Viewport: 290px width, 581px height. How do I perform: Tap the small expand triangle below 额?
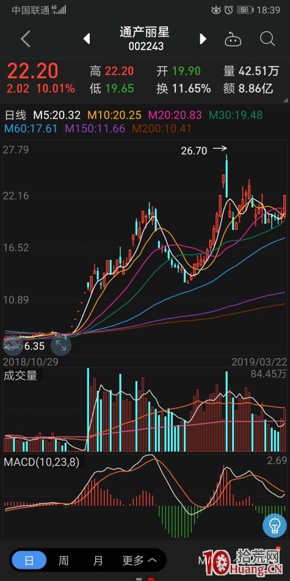coord(285,100)
